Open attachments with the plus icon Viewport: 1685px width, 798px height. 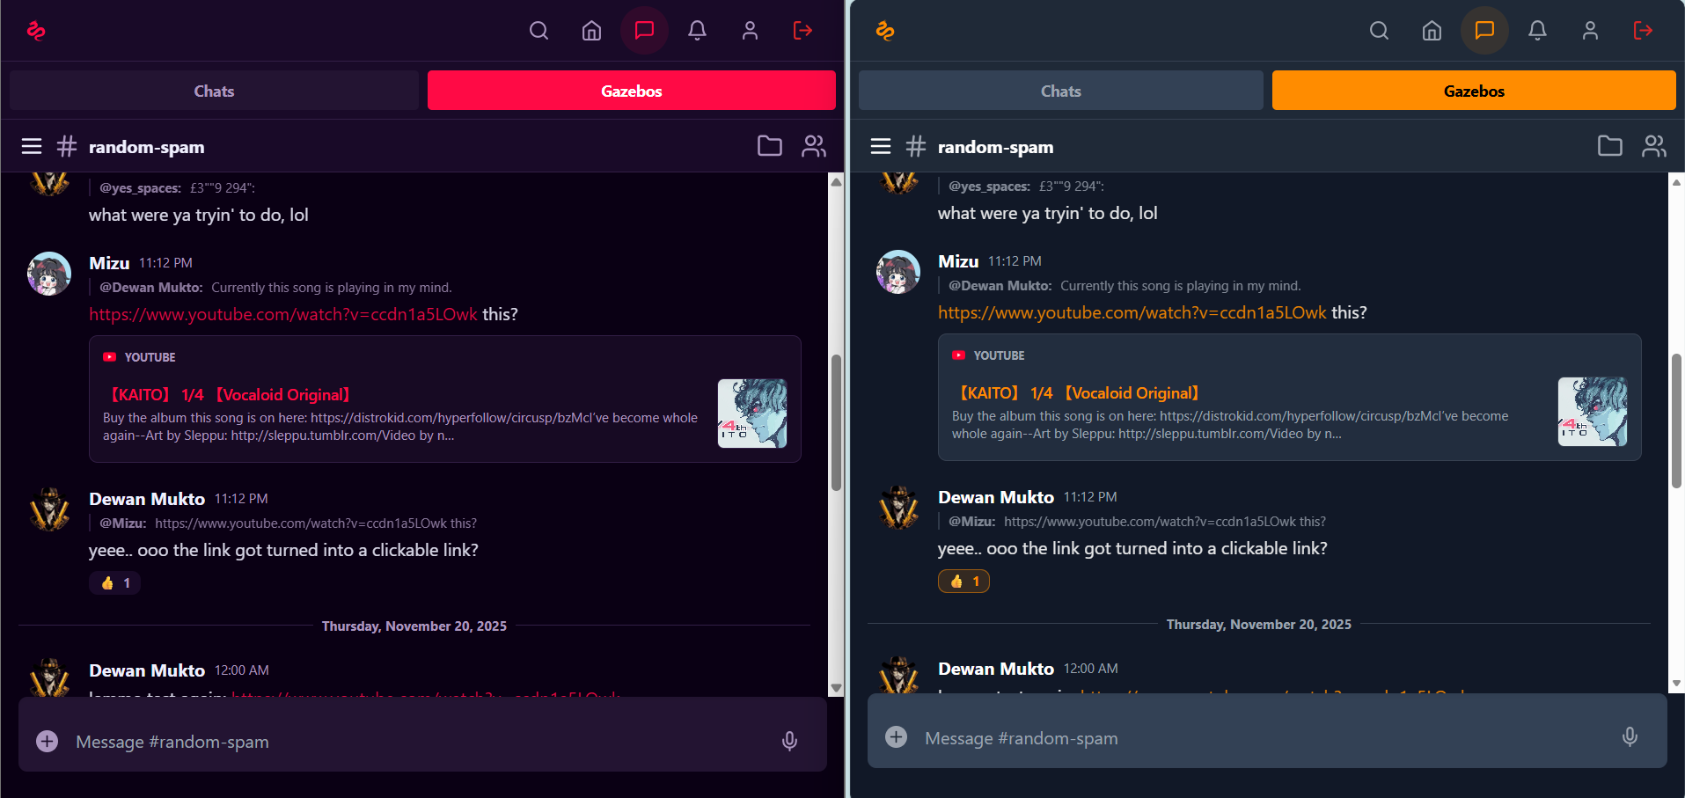point(46,741)
